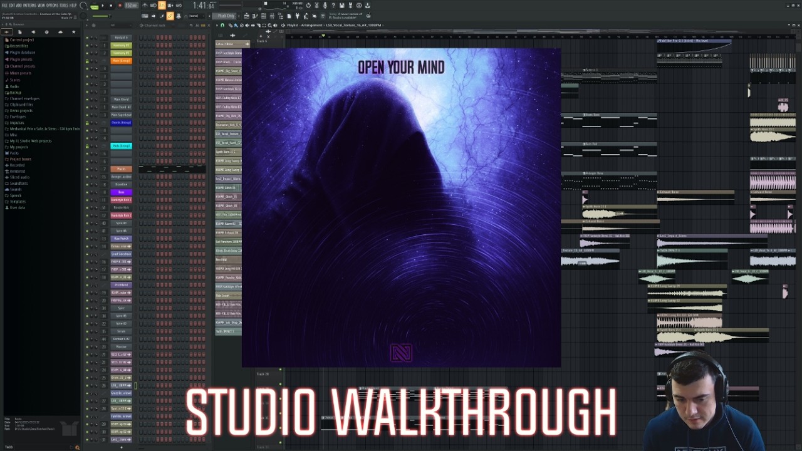Open the Playlist view shortcut icon
802x451 pixels.
(x=247, y=16)
